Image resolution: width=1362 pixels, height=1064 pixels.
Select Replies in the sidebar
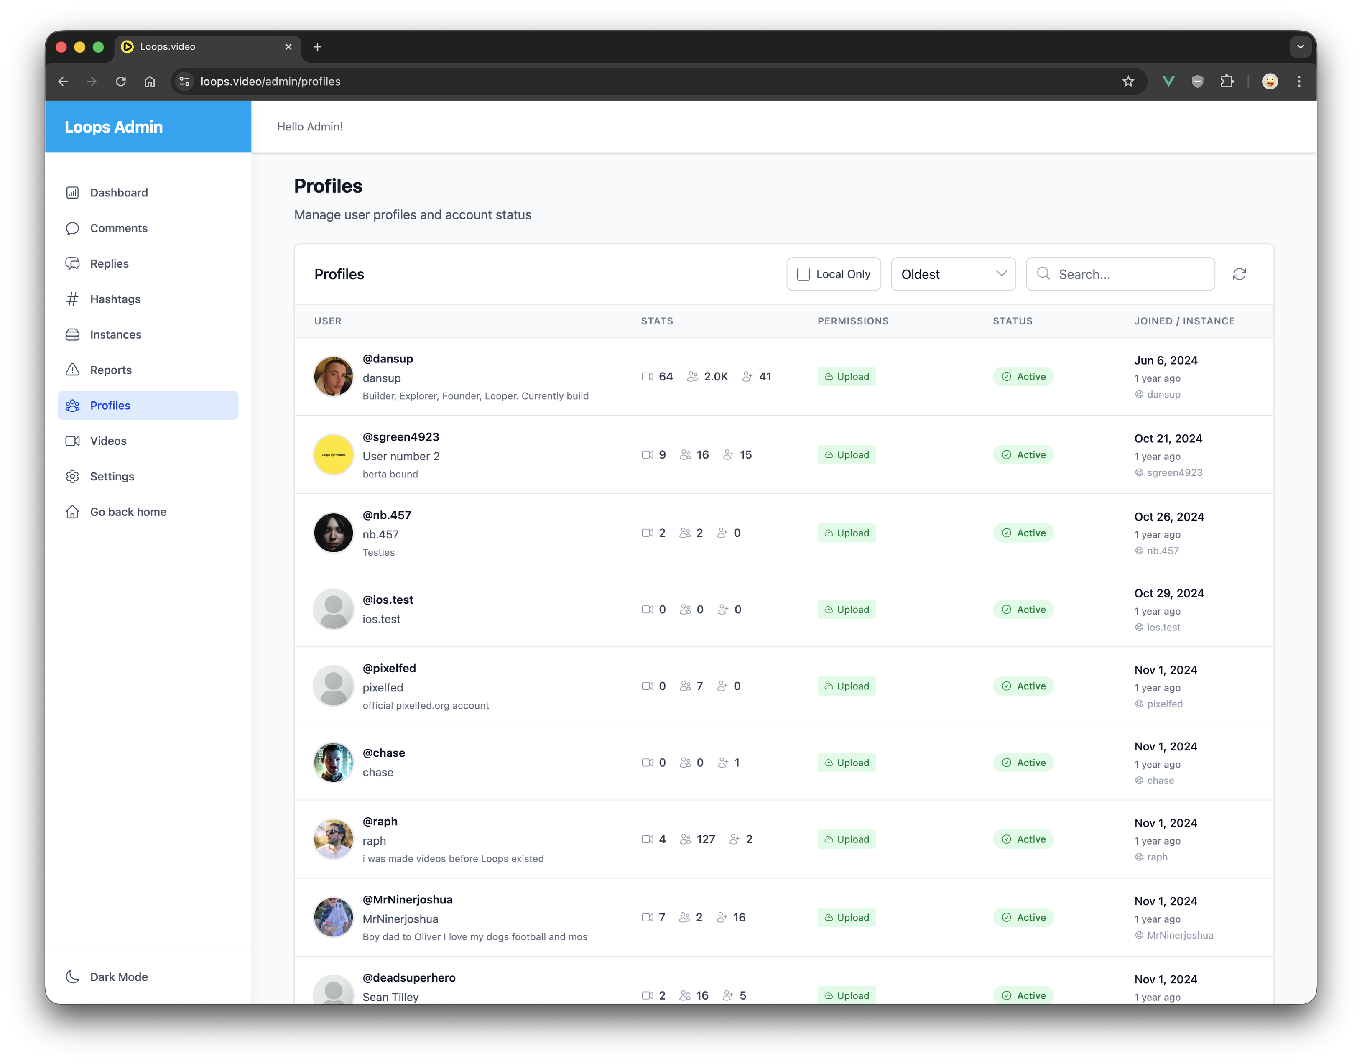coord(109,264)
